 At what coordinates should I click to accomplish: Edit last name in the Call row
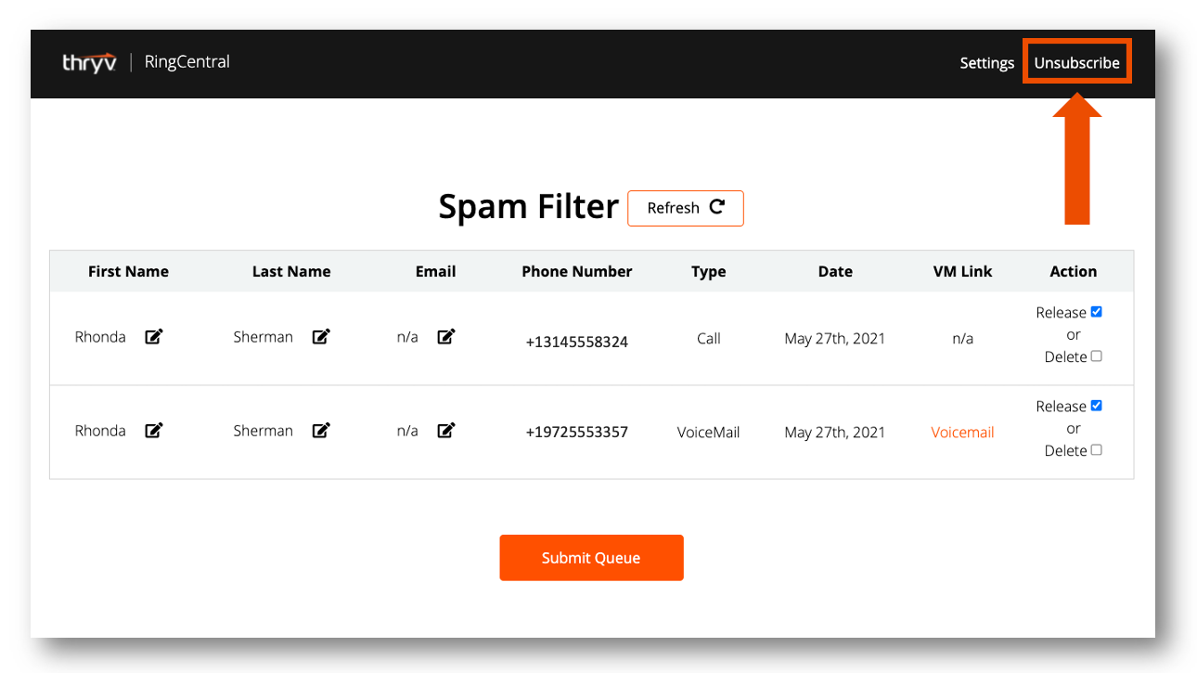321,337
